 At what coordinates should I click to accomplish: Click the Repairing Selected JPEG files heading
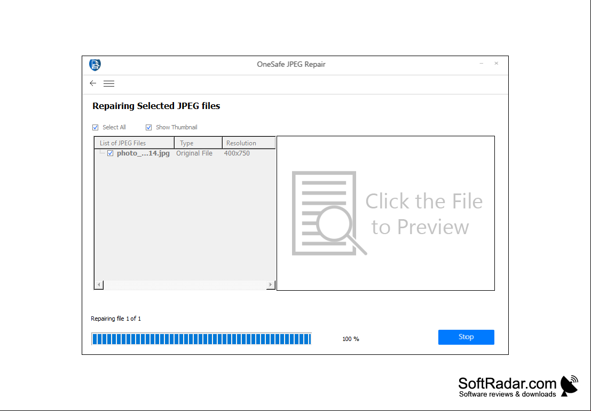click(x=156, y=106)
